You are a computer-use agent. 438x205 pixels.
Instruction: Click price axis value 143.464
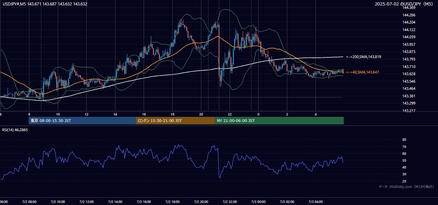tap(409, 88)
